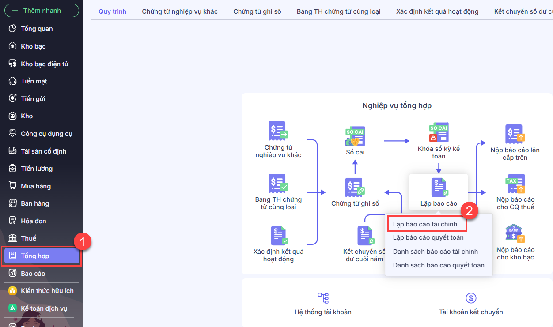
Task: Open Danh sách báo cáo tài chính
Action: pyautogui.click(x=435, y=252)
